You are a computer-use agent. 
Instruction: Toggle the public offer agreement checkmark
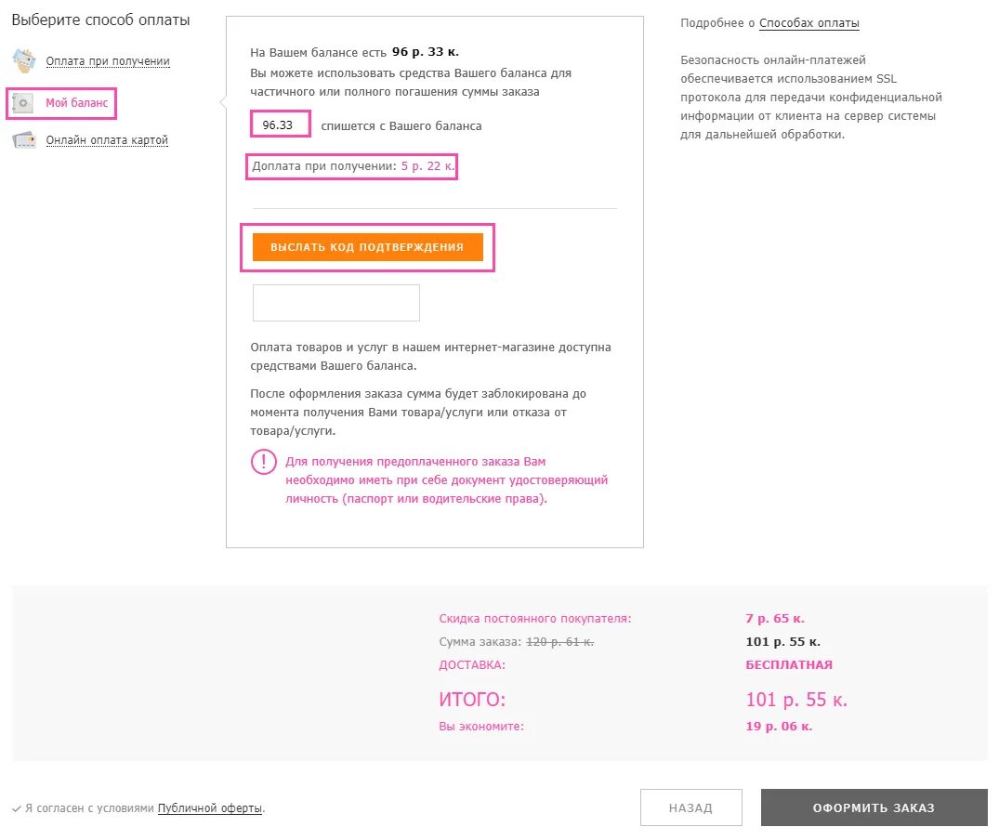(17, 809)
